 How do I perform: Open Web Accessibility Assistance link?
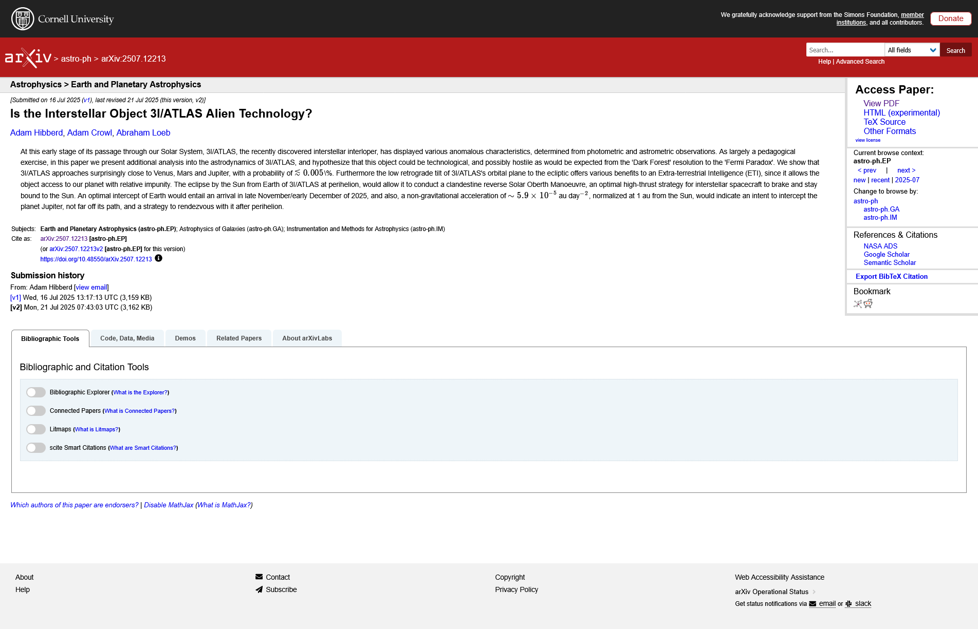click(780, 577)
